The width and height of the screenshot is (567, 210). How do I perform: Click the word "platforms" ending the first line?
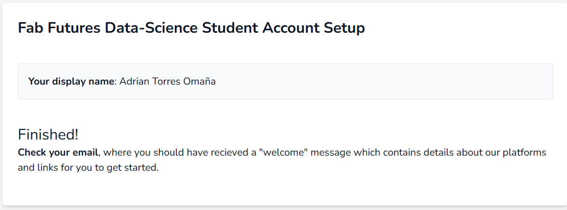pyautogui.click(x=526, y=152)
